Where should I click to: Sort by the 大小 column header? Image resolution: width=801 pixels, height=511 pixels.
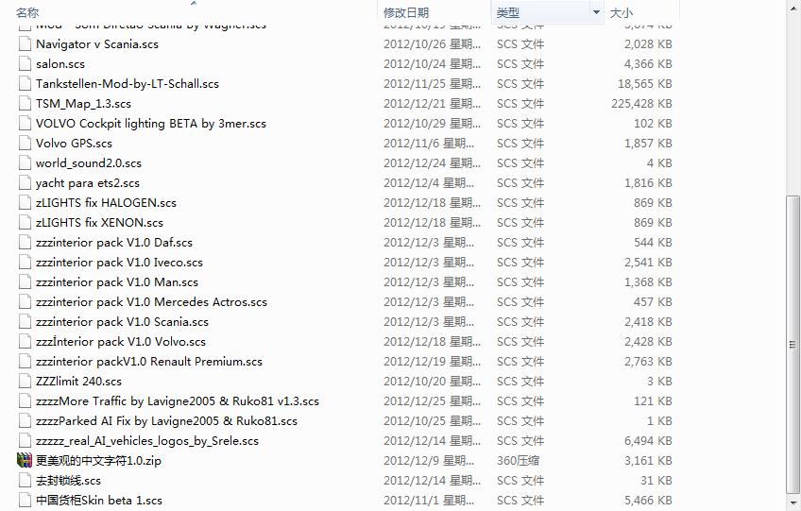pos(622,12)
